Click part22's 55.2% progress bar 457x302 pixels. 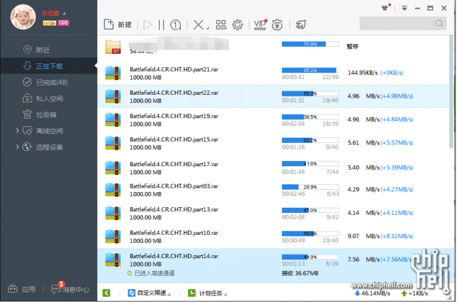(310, 94)
